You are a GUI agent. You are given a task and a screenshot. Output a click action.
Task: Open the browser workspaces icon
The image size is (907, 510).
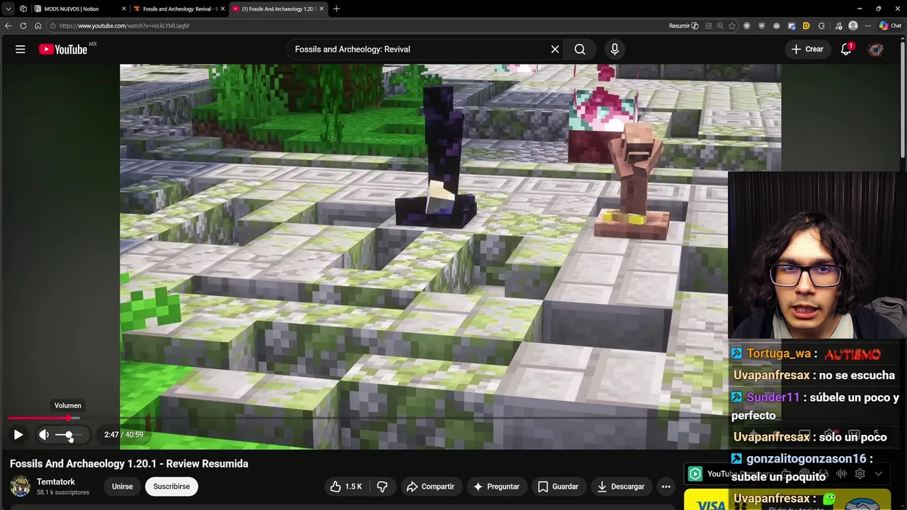coord(23,8)
